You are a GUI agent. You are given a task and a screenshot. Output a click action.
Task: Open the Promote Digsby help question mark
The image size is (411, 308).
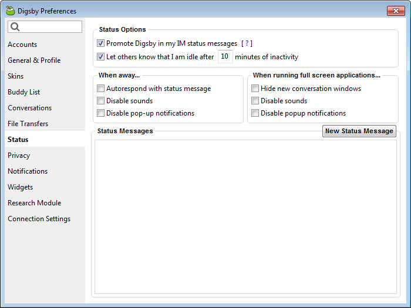247,43
